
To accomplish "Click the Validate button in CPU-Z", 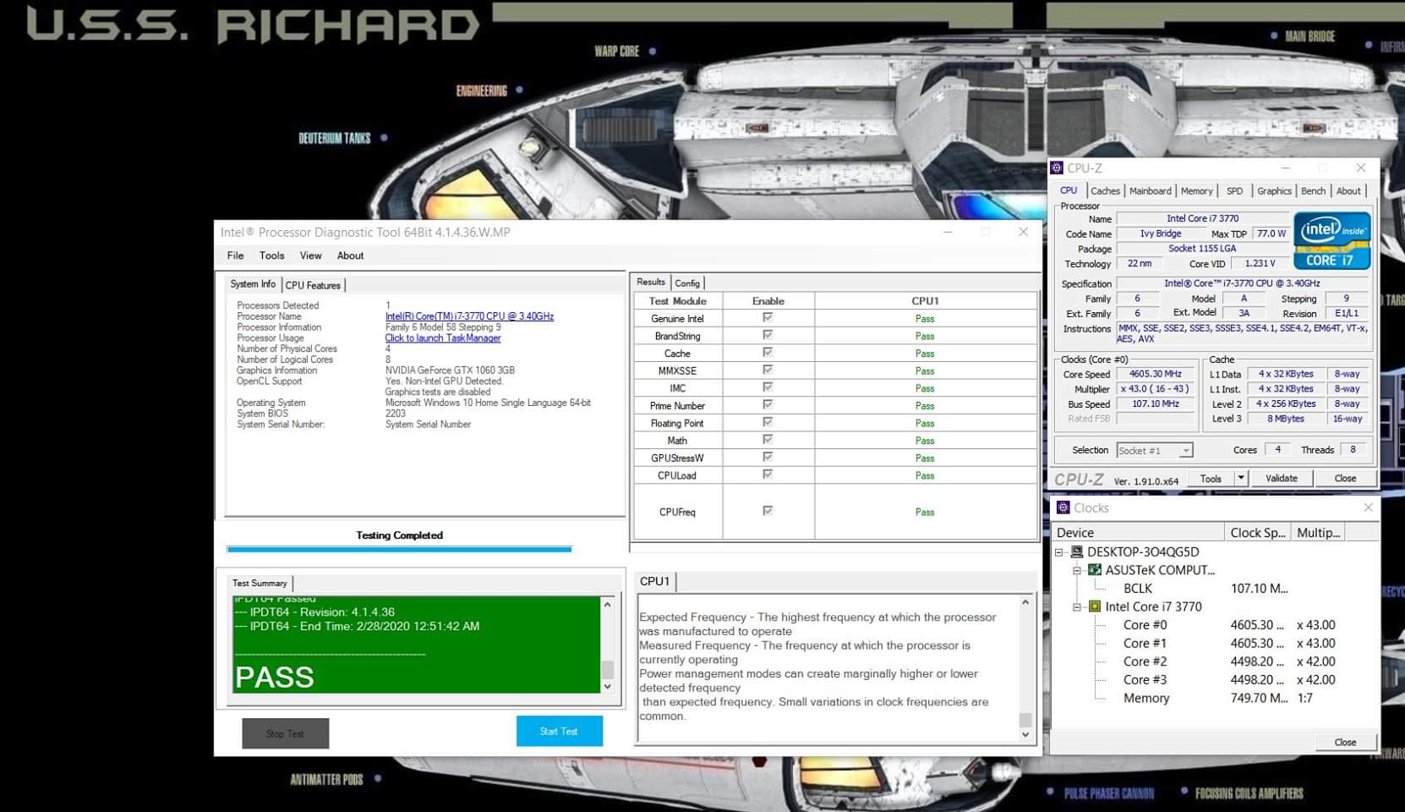I will click(1282, 478).
